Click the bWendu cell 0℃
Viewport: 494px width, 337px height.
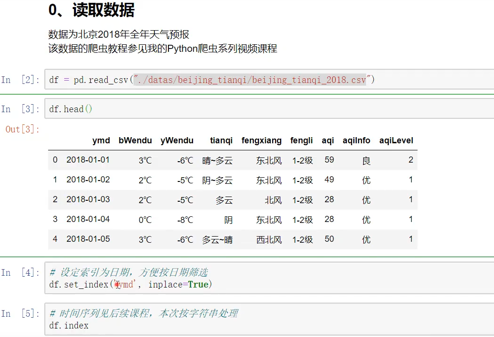pos(145,220)
